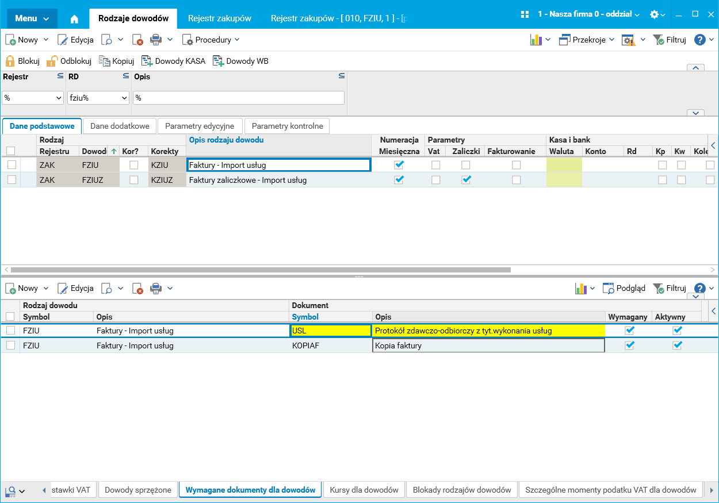719x503 pixels.
Task: Open Parametry edycyjne tab
Action: [200, 126]
